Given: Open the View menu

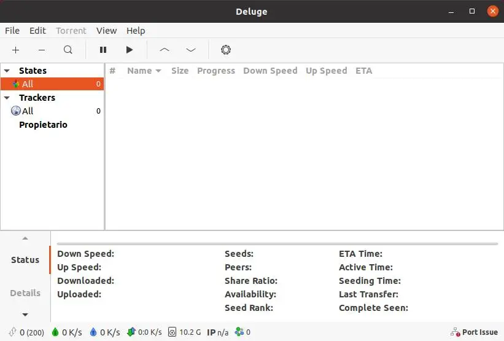Looking at the screenshot, I should coord(106,31).
